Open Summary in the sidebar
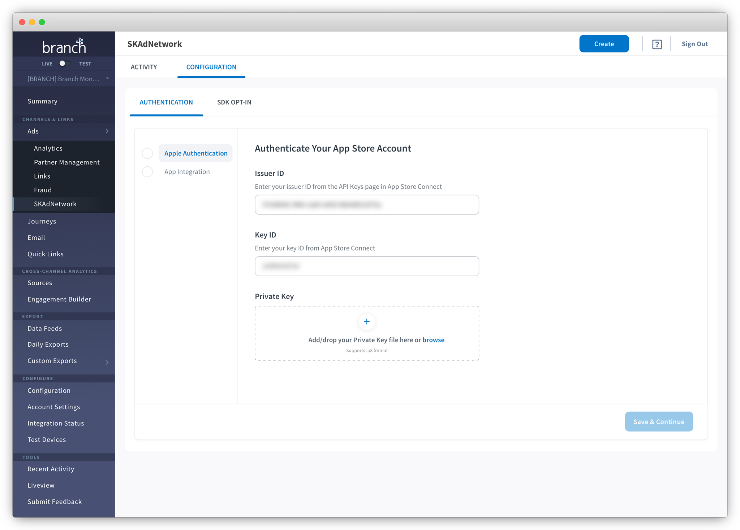The width and height of the screenshot is (740, 530). [x=43, y=101]
